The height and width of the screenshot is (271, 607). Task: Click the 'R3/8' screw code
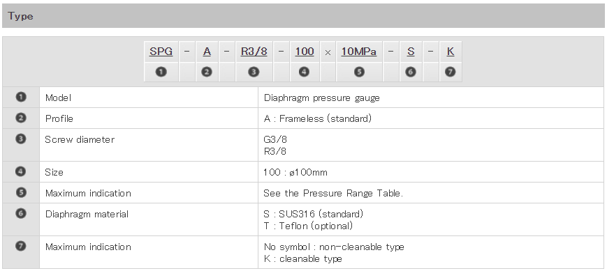(254, 52)
